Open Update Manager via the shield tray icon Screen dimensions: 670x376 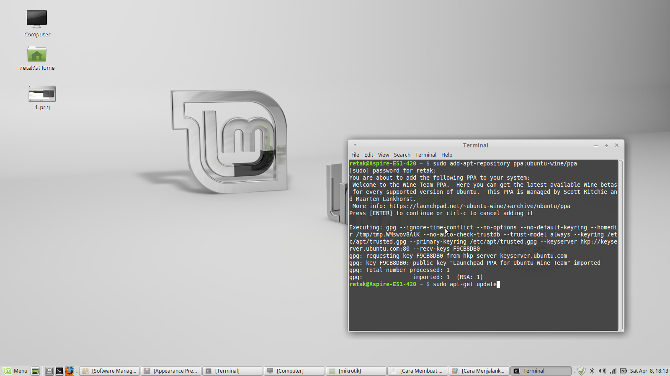pyautogui.click(x=582, y=371)
